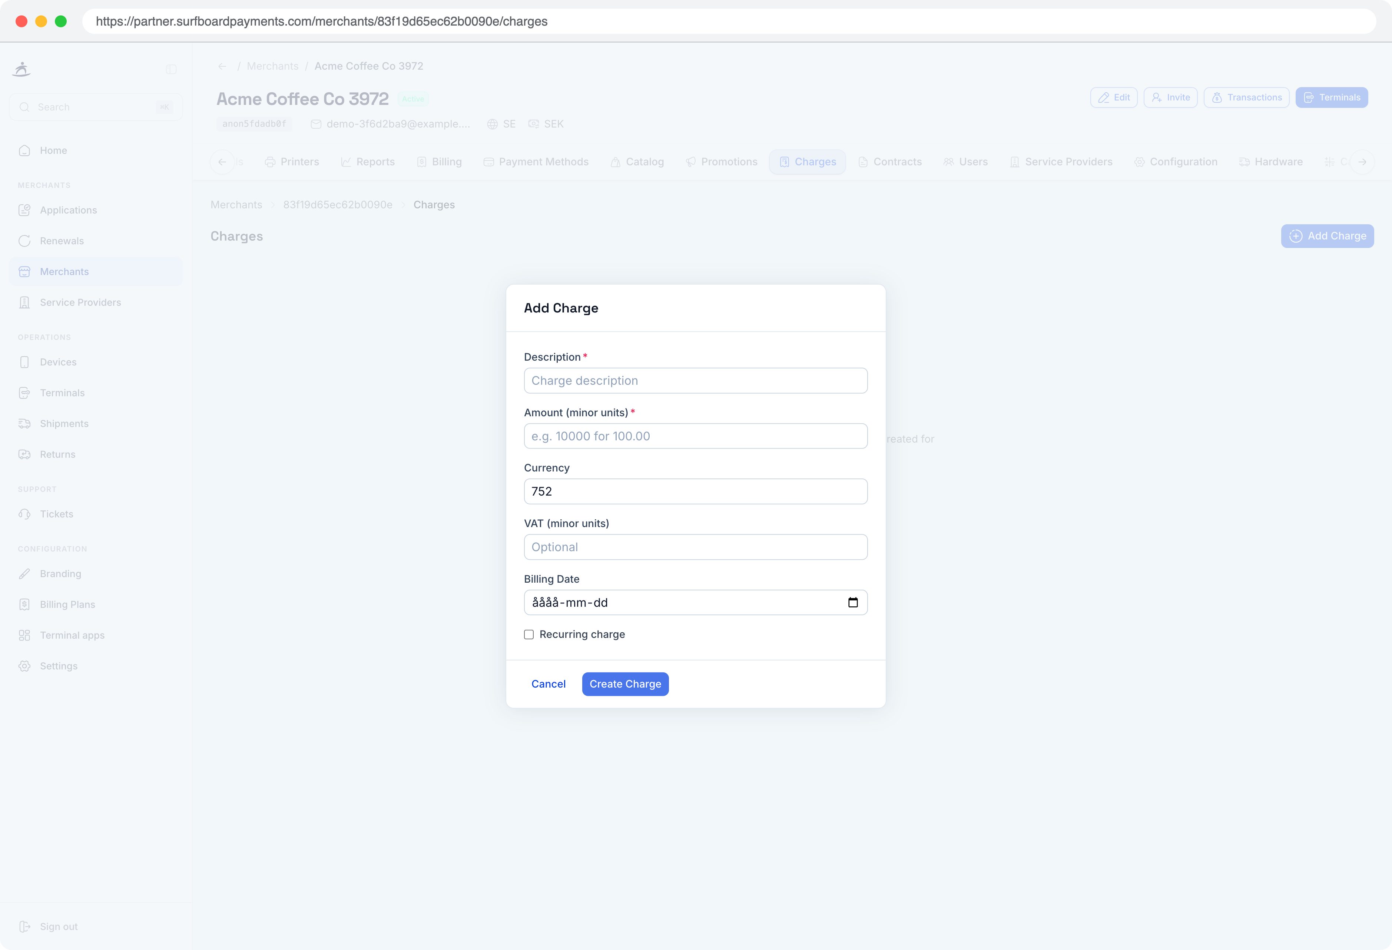1392x950 pixels.
Task: Open Devices under Operations
Action: click(96, 362)
